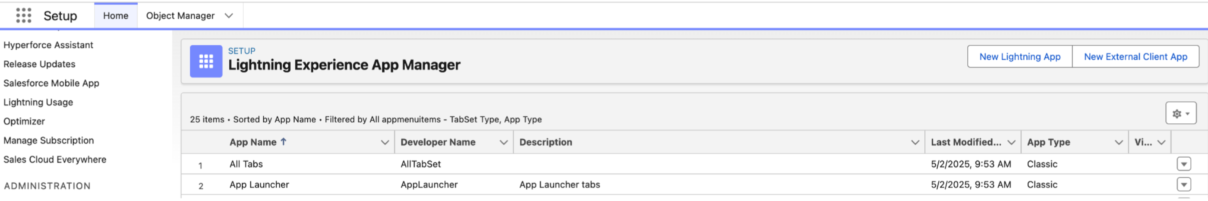The width and height of the screenshot is (1208, 201).
Task: Open row actions for All Tabs
Action: pos(1183,164)
